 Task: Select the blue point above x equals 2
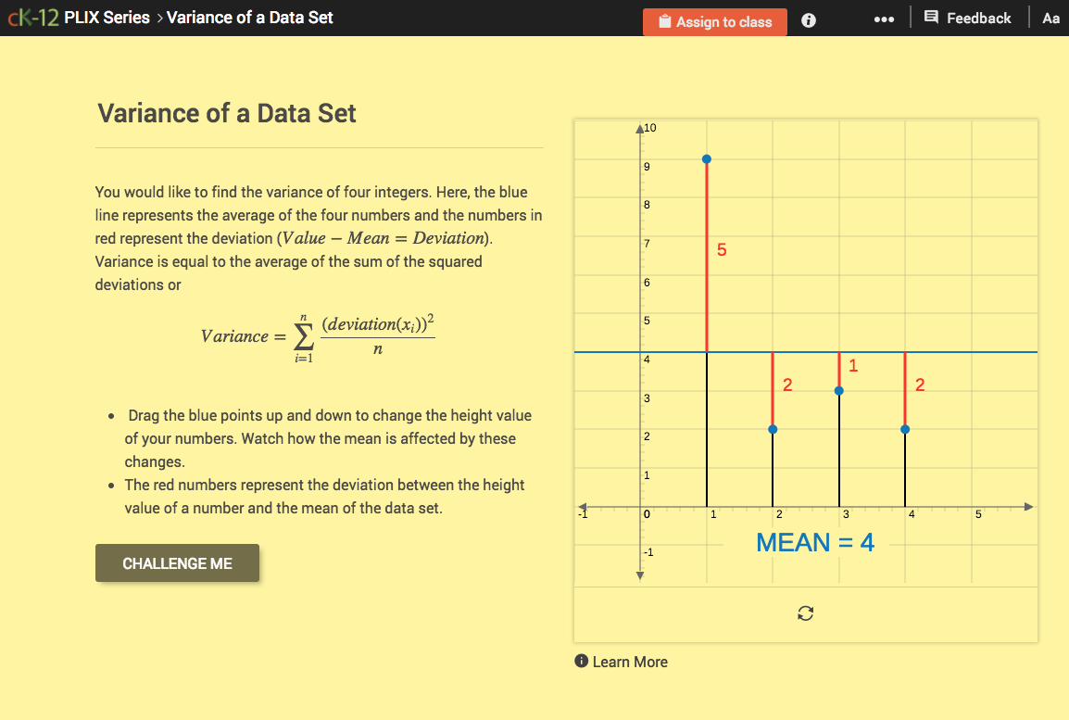point(773,429)
